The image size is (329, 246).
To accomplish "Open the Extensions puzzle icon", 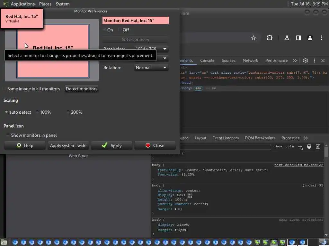I will click(270, 38).
